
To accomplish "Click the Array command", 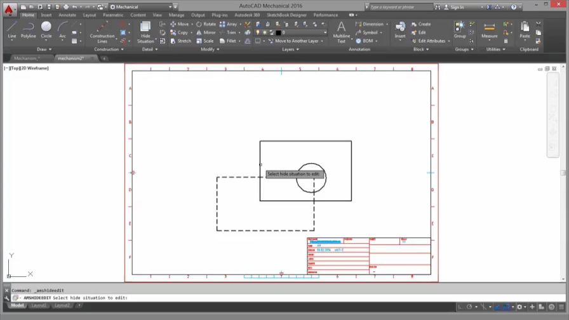I will pyautogui.click(x=228, y=24).
